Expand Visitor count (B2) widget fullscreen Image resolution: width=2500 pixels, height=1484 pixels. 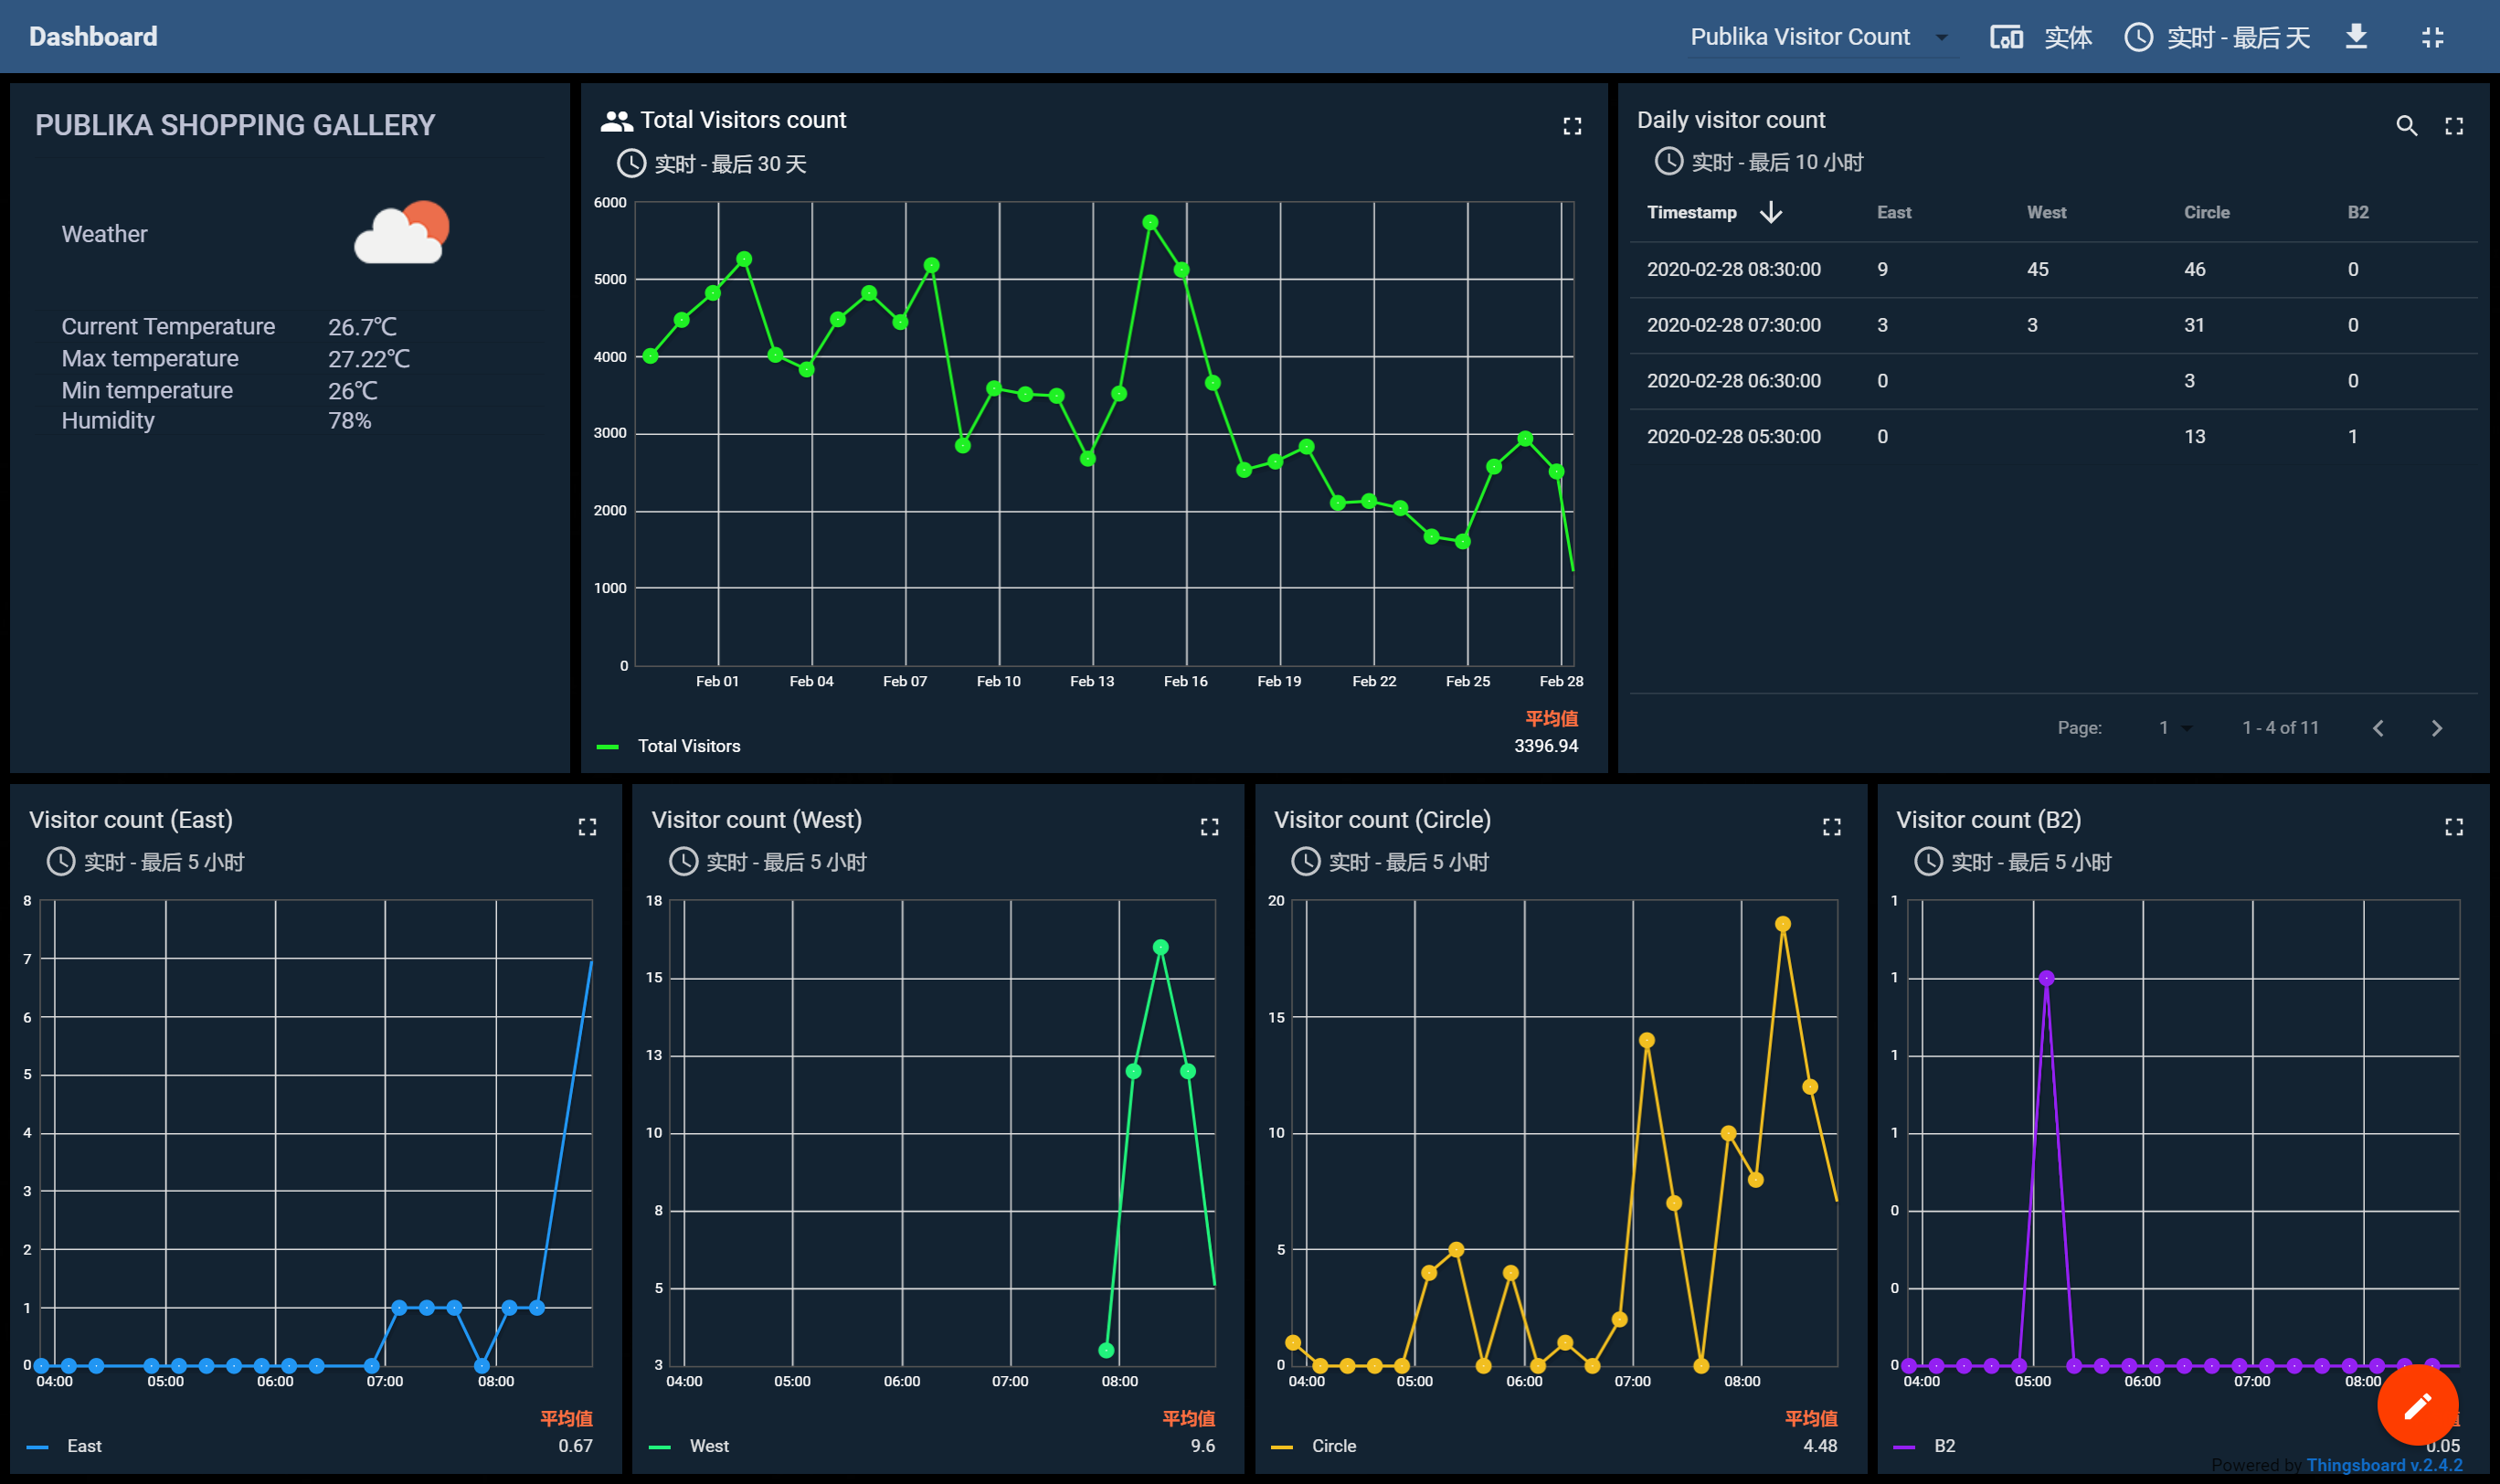[x=2454, y=827]
